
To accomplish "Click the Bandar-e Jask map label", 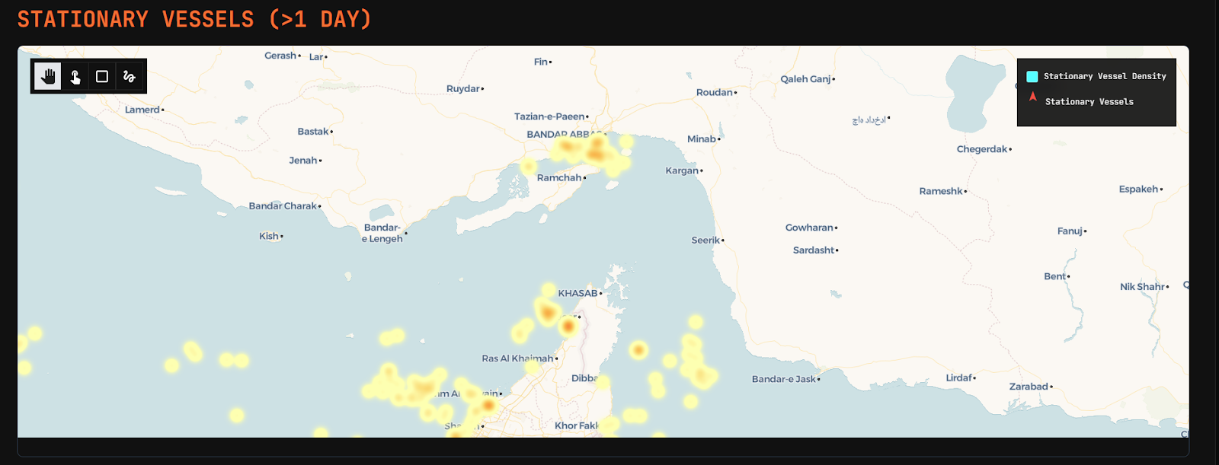I will (784, 379).
